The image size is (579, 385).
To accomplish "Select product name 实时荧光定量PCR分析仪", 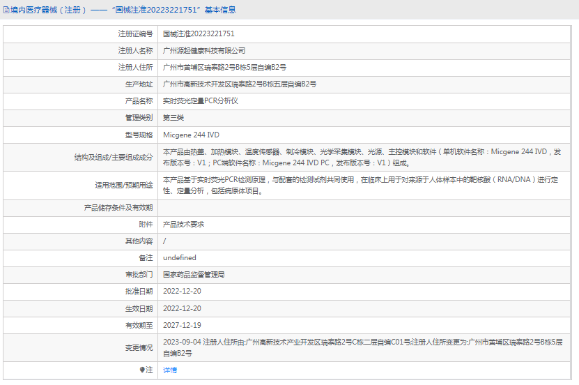I will [x=201, y=101].
